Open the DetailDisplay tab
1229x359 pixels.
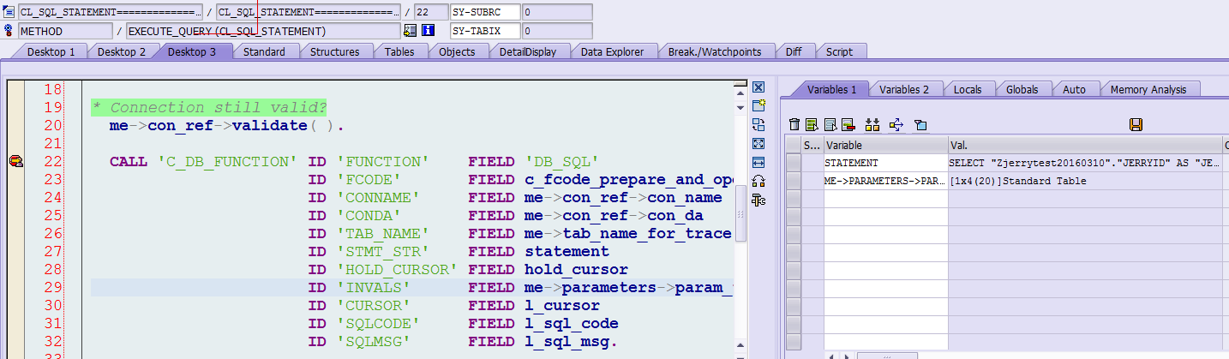click(528, 51)
